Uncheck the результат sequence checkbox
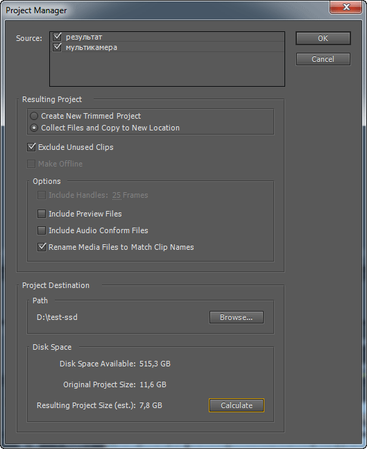The height and width of the screenshot is (449, 367). coord(58,37)
